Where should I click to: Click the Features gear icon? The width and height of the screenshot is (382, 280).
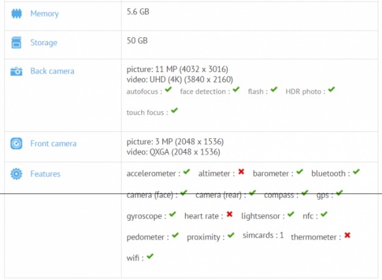[17, 174]
